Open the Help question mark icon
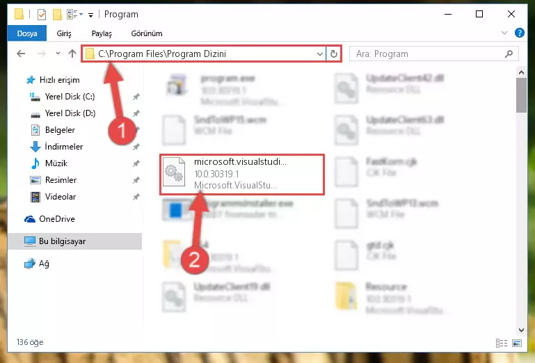Screen dimensions: 535x363 [519, 33]
